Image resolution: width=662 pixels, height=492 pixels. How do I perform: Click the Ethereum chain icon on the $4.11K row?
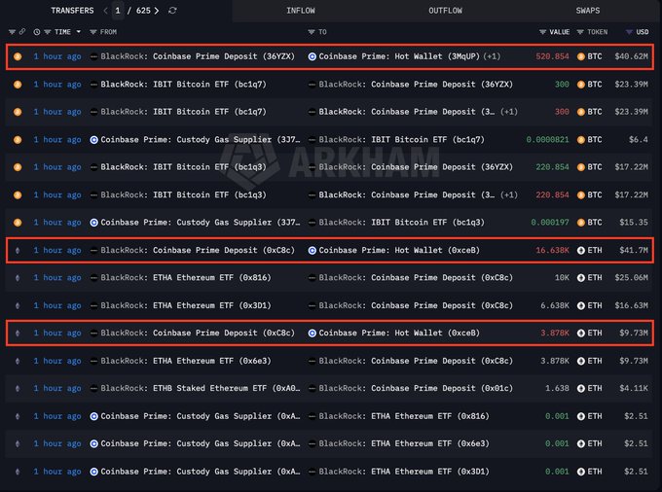[x=18, y=389]
